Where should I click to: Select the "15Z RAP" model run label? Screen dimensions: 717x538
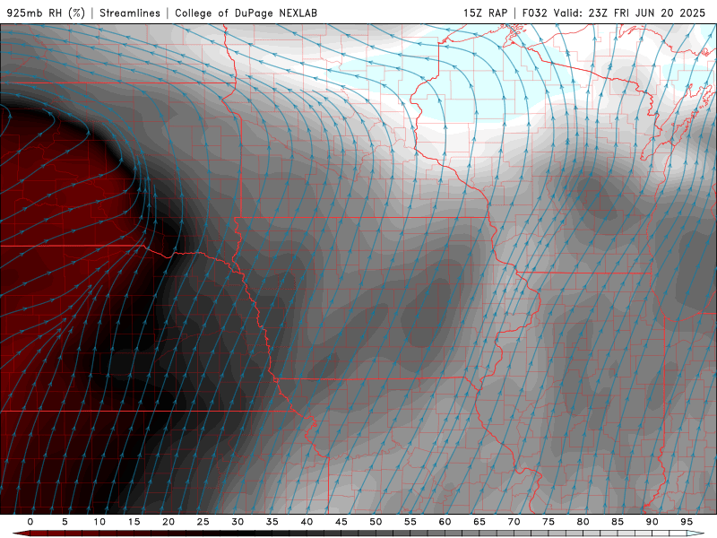pyautogui.click(x=485, y=13)
